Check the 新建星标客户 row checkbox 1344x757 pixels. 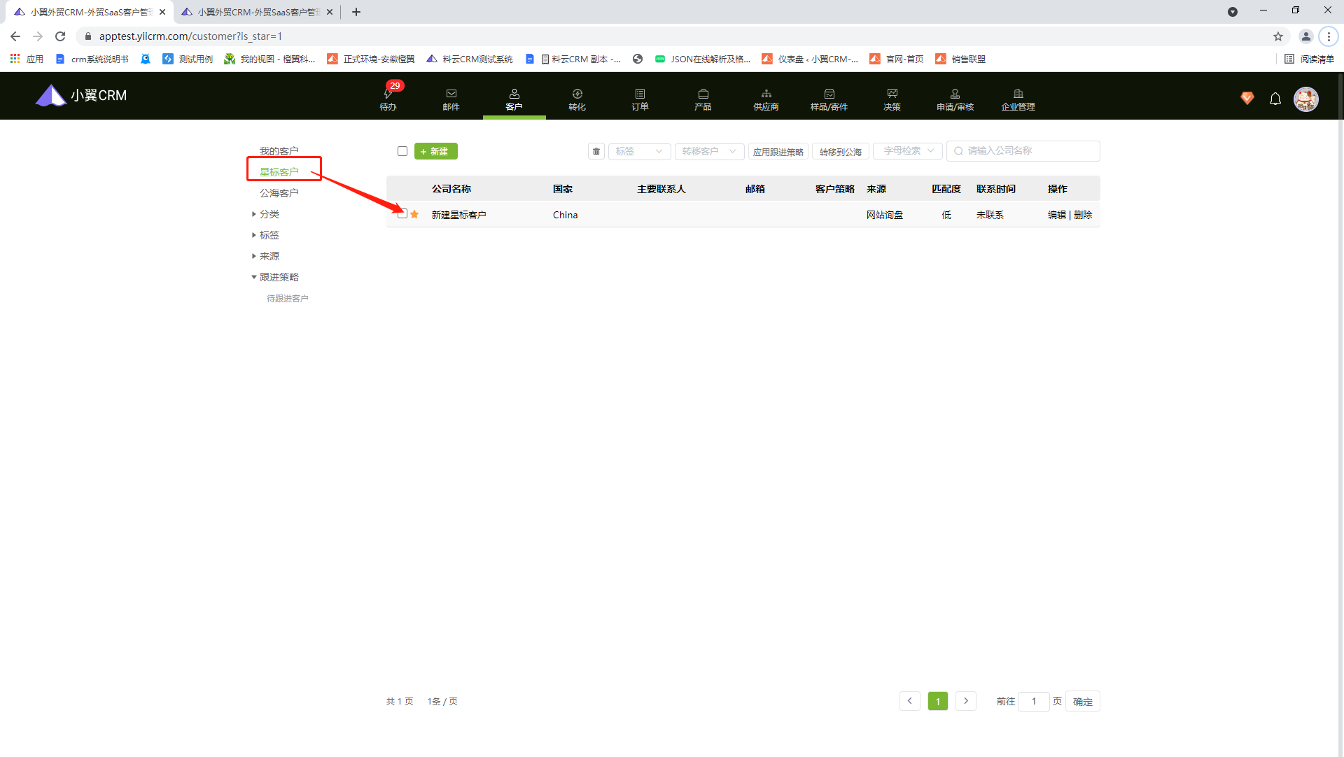pos(402,214)
